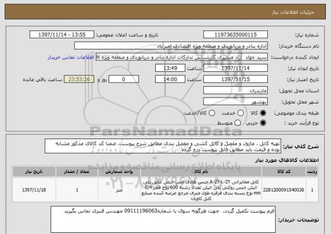Click the واحد شمارش column header

click(119, 172)
